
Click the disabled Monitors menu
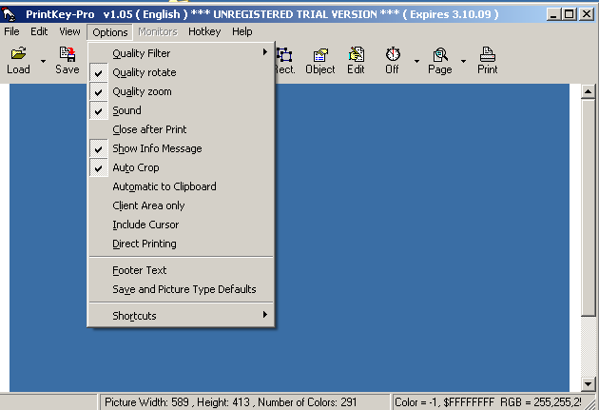coord(158,31)
